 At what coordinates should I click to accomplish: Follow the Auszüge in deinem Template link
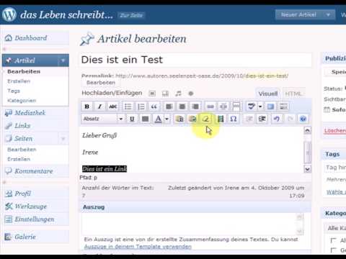[x=138, y=247]
